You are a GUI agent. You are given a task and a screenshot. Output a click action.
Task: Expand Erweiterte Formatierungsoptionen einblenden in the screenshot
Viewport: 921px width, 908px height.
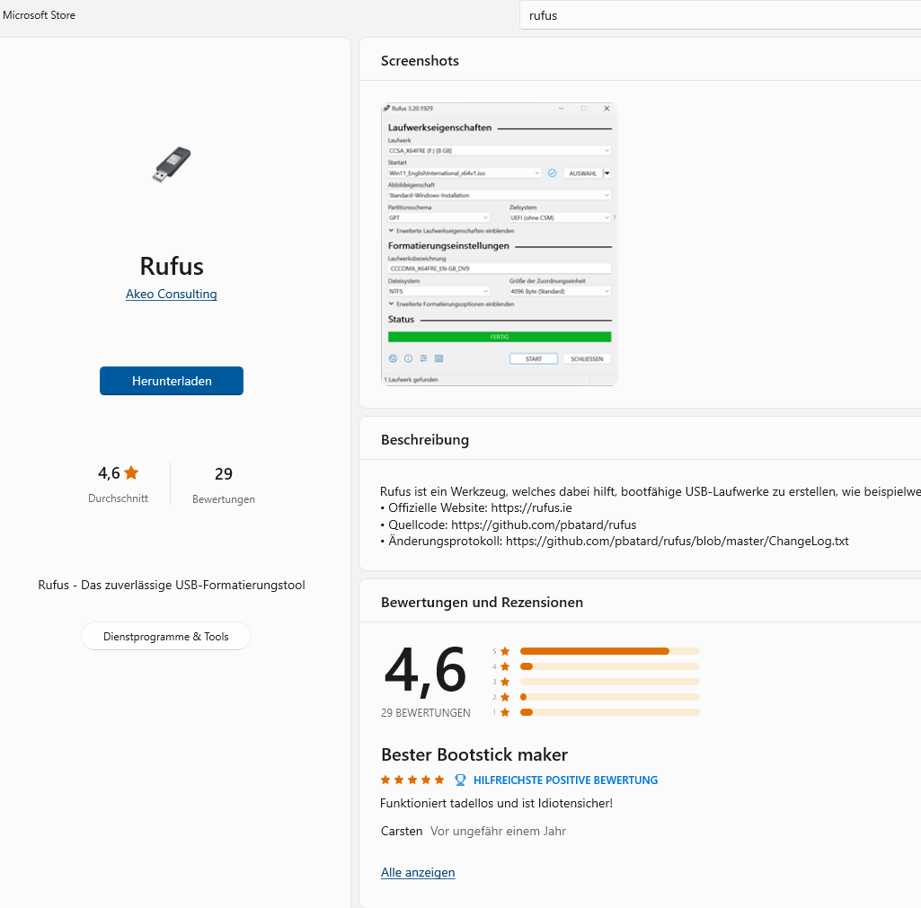pyautogui.click(x=451, y=304)
